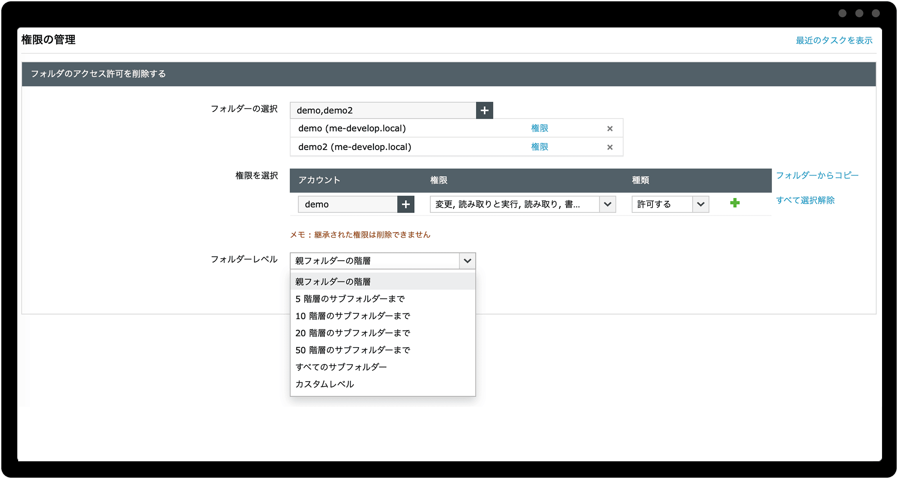Click plus icon beside folder selection field

click(484, 110)
